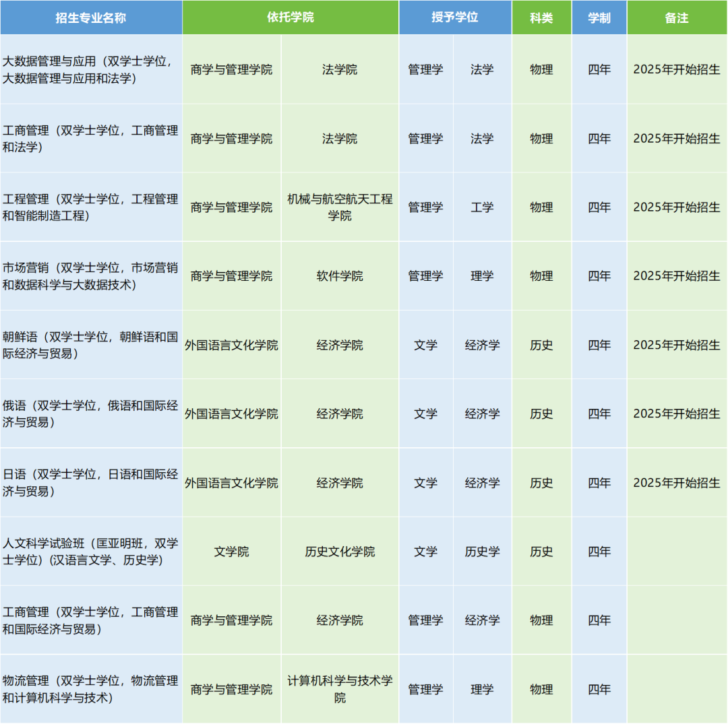
Task: Click the 工学 degree cell
Action: [x=482, y=207]
